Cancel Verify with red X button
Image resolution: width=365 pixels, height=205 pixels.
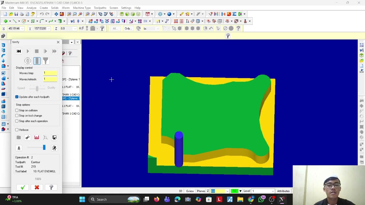(37, 187)
